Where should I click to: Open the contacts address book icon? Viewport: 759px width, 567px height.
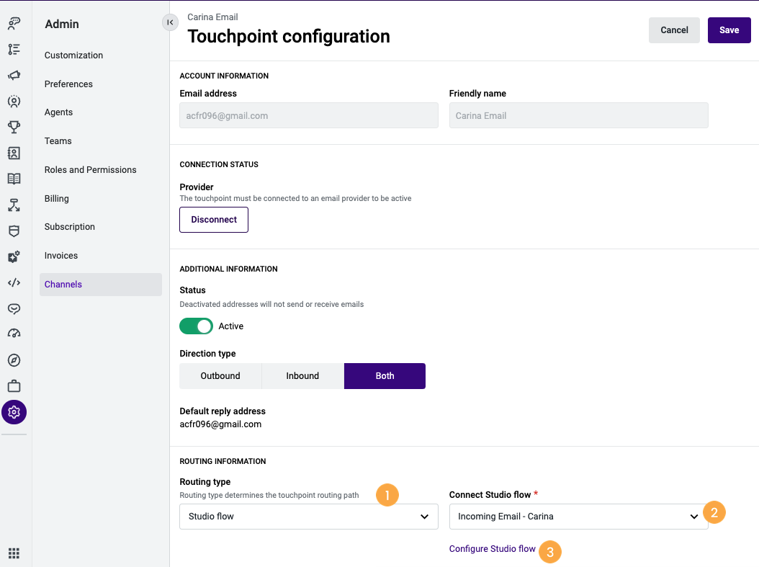coord(14,153)
